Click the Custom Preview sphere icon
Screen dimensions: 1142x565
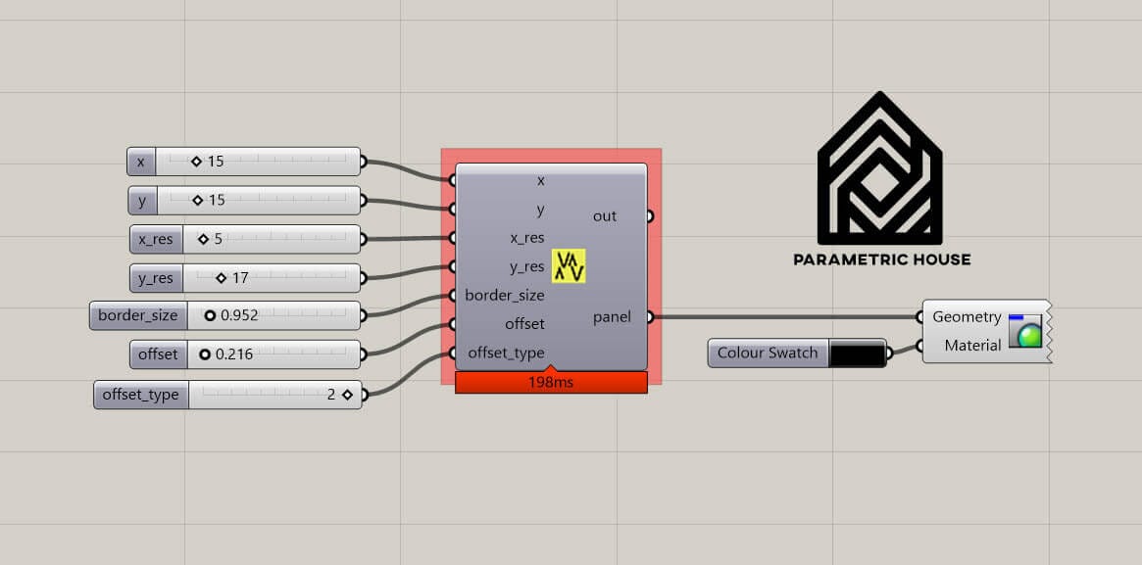coord(1025,331)
